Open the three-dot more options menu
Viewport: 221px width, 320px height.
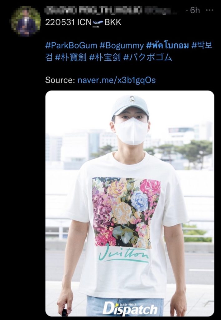209,10
